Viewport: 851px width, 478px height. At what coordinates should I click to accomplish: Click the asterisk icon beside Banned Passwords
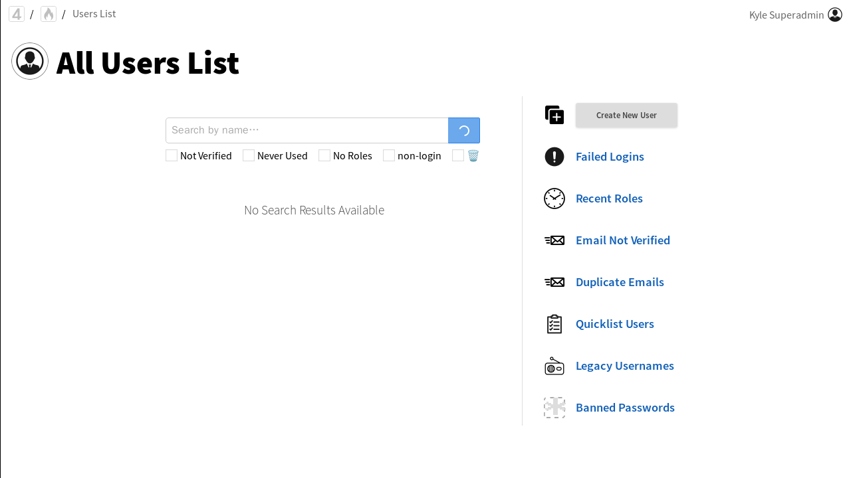[x=554, y=408]
